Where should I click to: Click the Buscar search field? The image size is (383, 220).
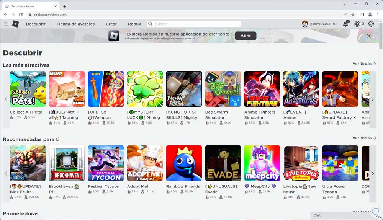pyautogui.click(x=194, y=24)
